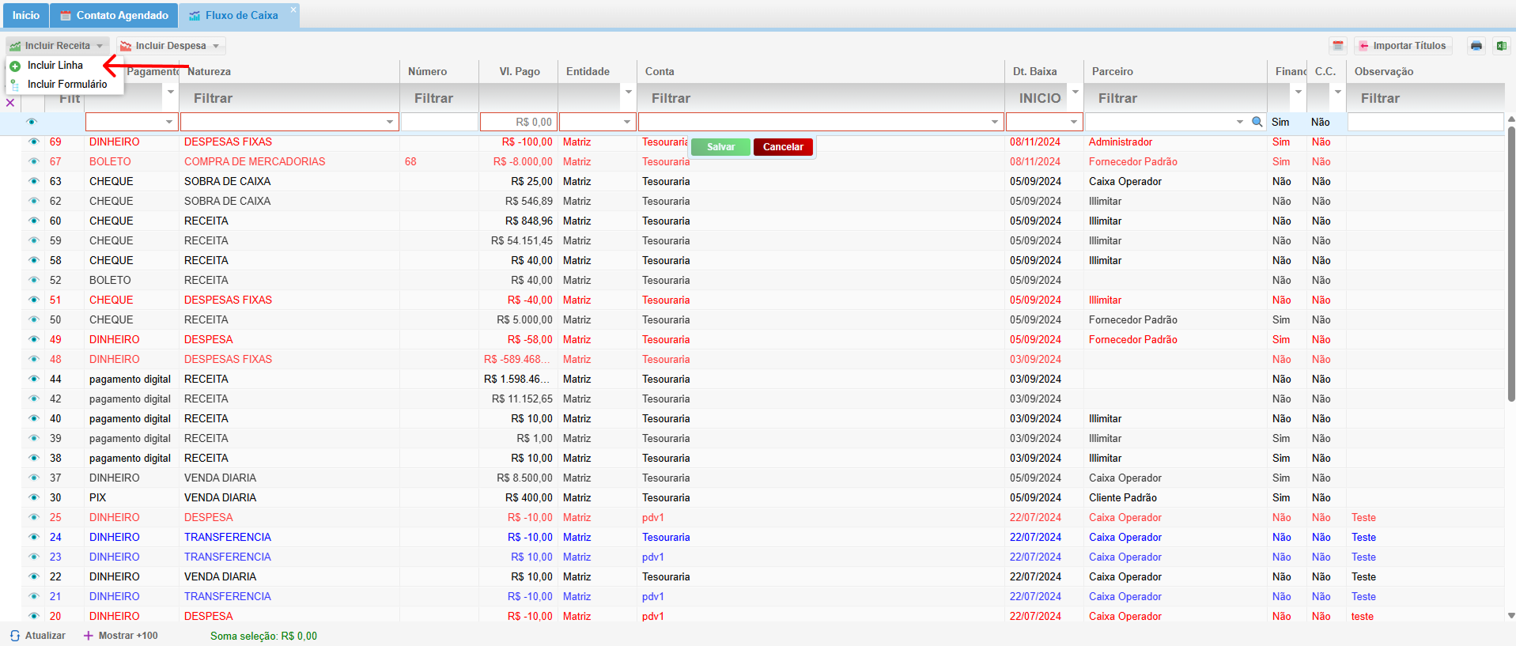The image size is (1516, 646).
Task: Toggle the eye icon for row 40
Action: click(33, 418)
